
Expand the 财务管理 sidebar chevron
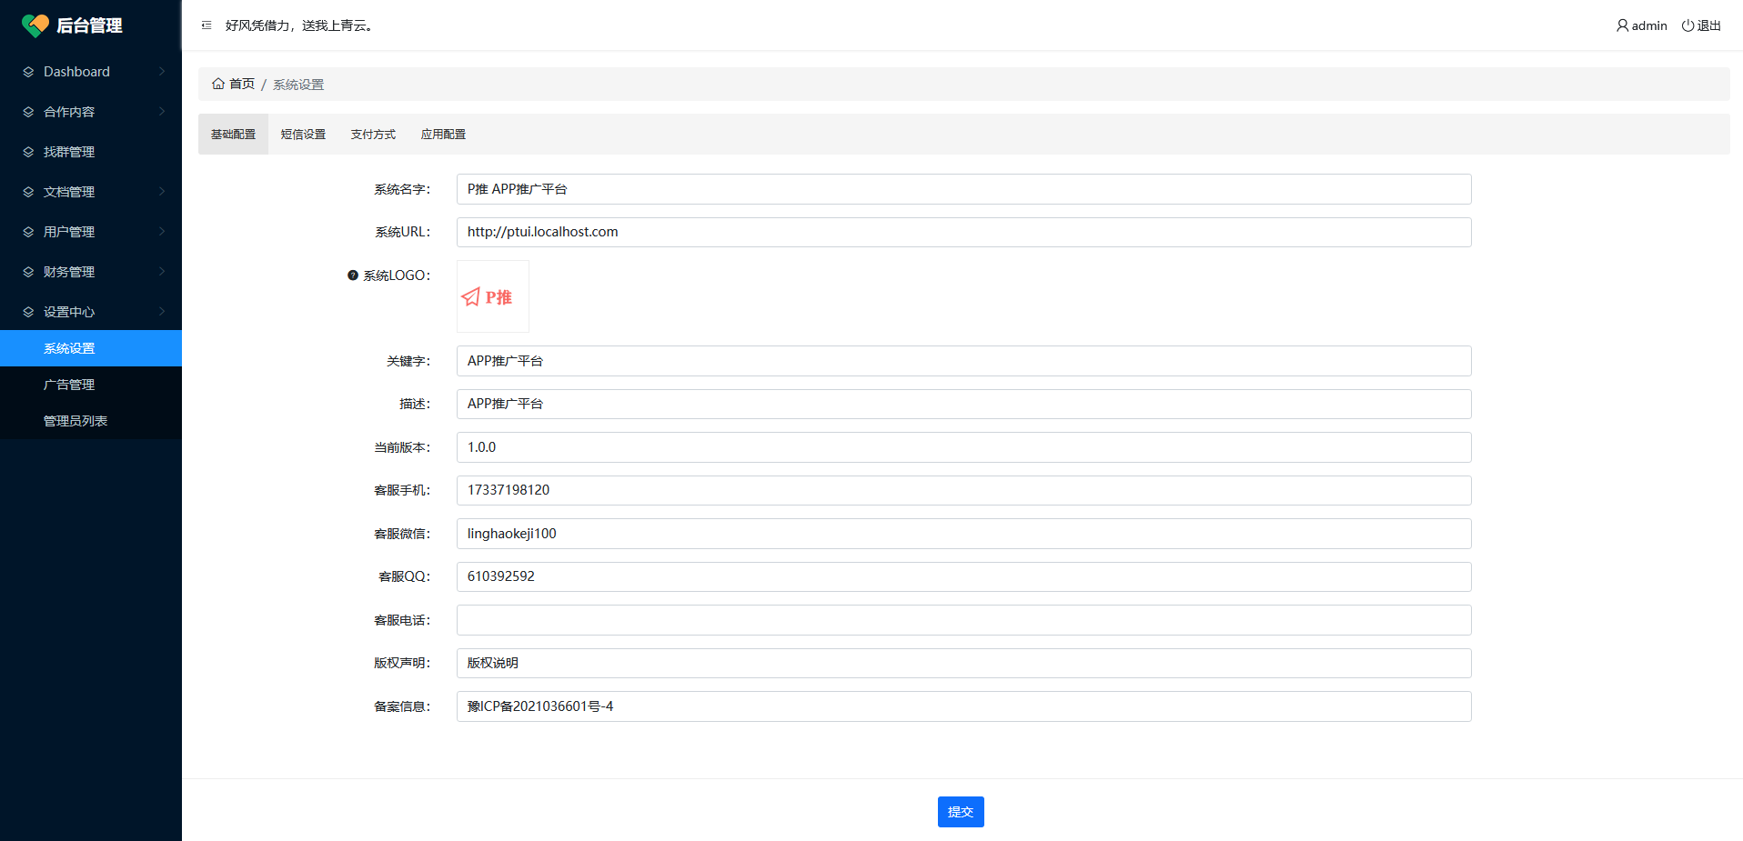point(162,272)
